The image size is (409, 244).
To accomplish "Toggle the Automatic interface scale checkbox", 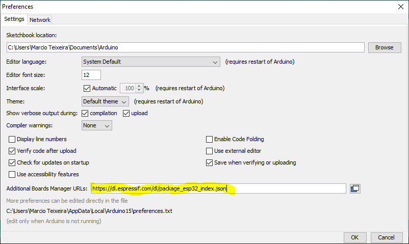I will 87,88.
